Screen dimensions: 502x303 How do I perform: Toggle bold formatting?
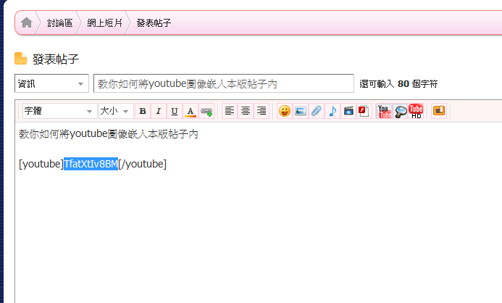[143, 111]
